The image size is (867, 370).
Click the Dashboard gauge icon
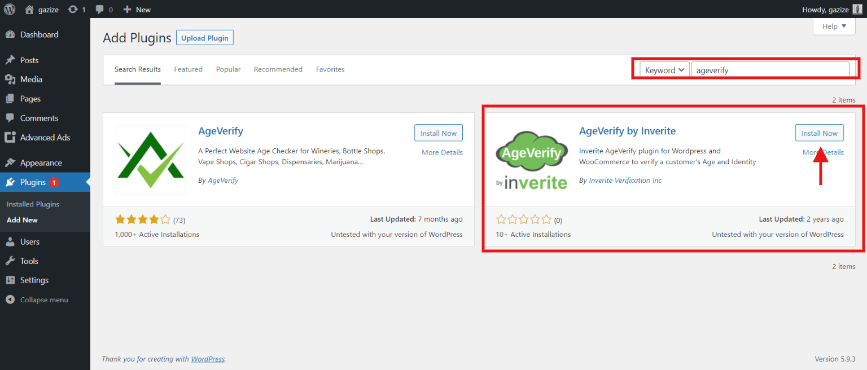tap(10, 34)
